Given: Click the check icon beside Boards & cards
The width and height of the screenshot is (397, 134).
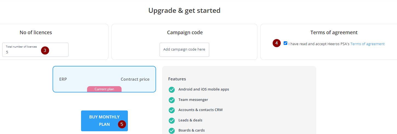Looking at the screenshot, I should 172,131.
